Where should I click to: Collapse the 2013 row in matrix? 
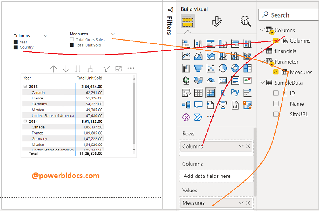25,87
